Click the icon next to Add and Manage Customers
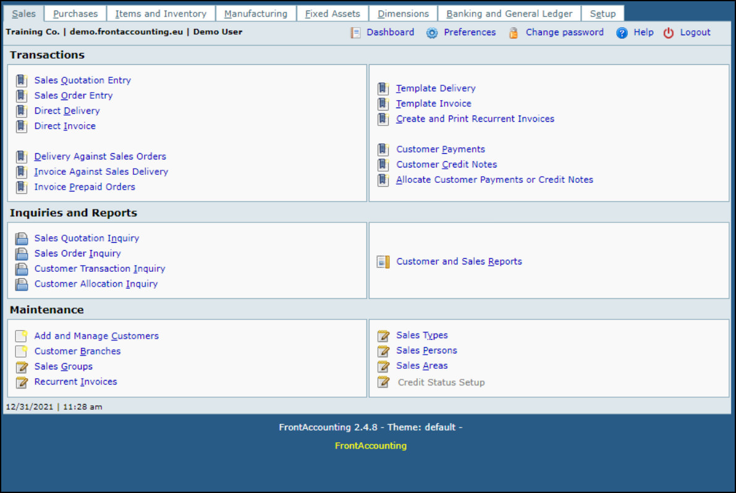The height and width of the screenshot is (493, 736). tap(22, 336)
